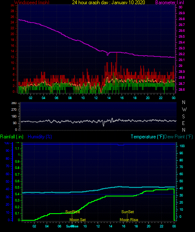Click the Moon Set marker label

point(77,220)
